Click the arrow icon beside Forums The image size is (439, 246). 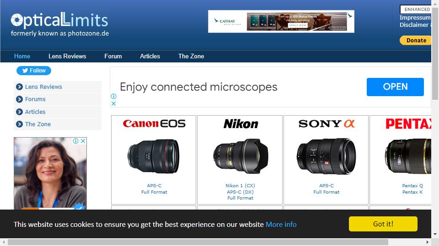[x=19, y=99]
